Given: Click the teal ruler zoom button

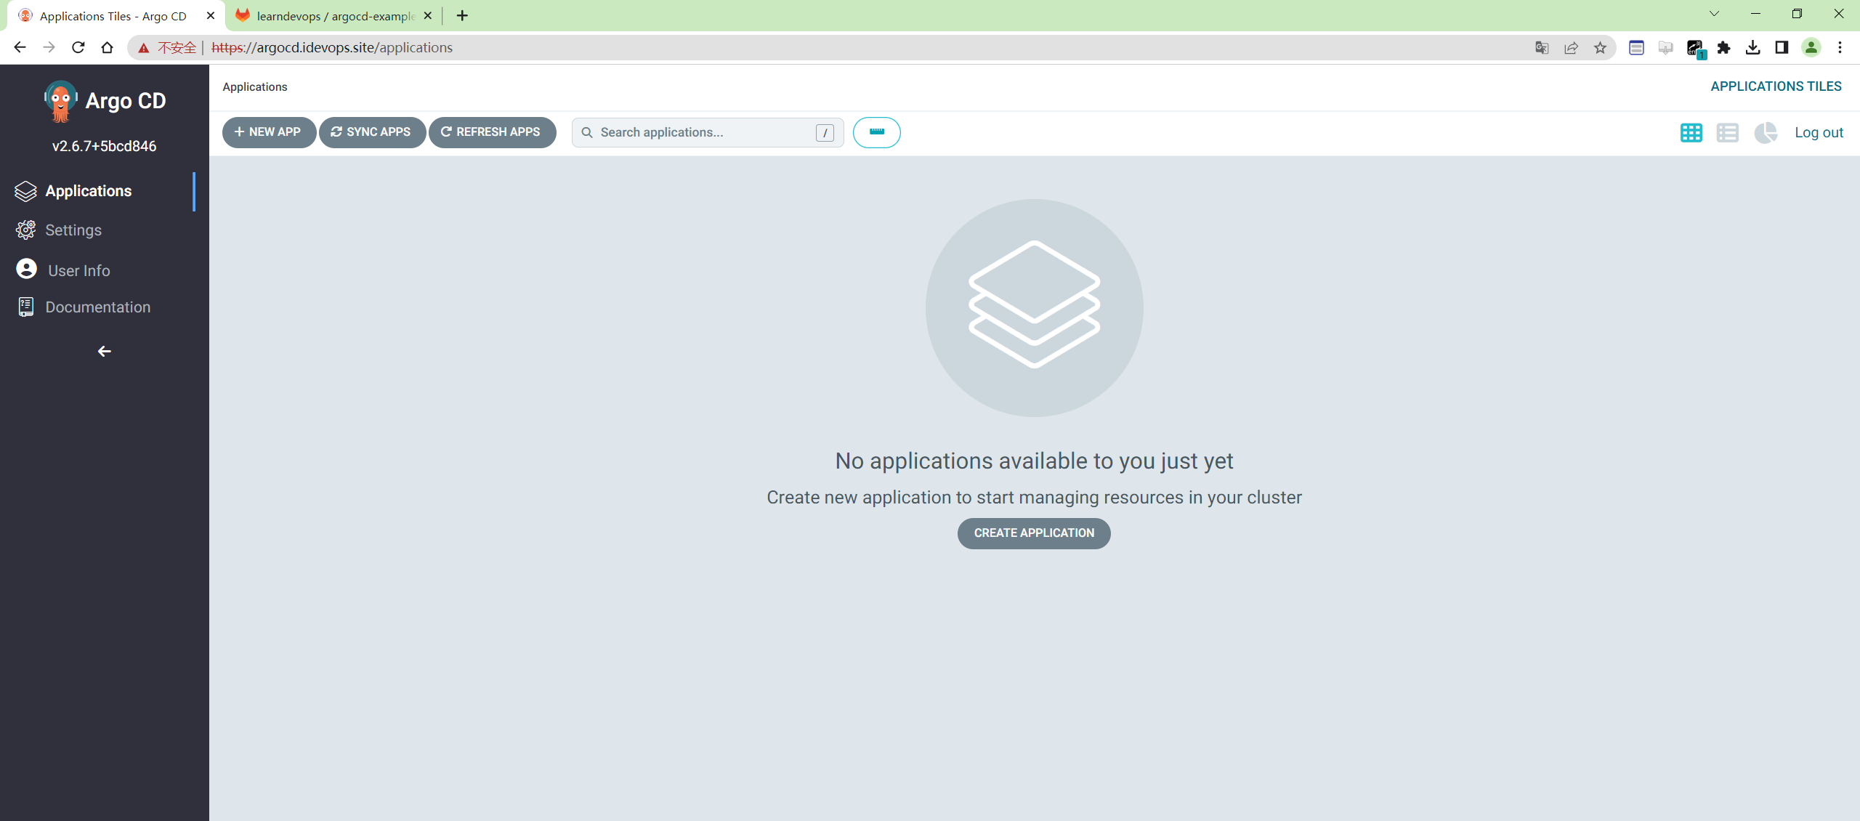Looking at the screenshot, I should (876, 132).
